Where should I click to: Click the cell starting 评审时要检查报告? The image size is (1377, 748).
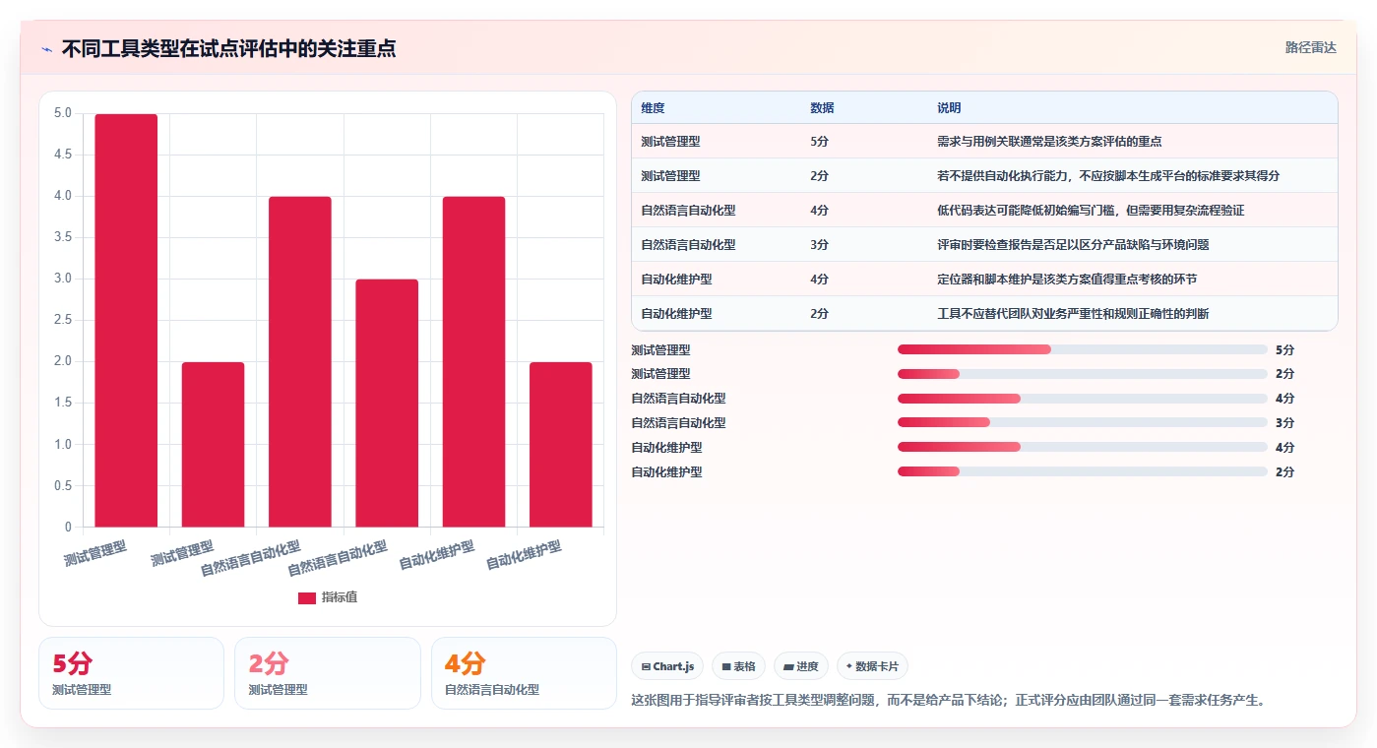pyautogui.click(x=1073, y=245)
